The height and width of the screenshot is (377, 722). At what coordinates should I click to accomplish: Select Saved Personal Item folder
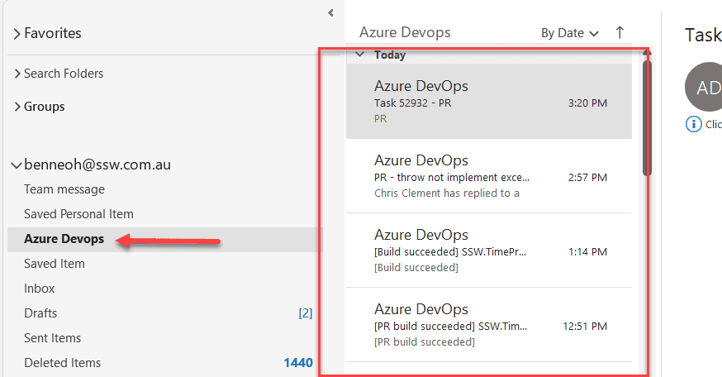78,214
